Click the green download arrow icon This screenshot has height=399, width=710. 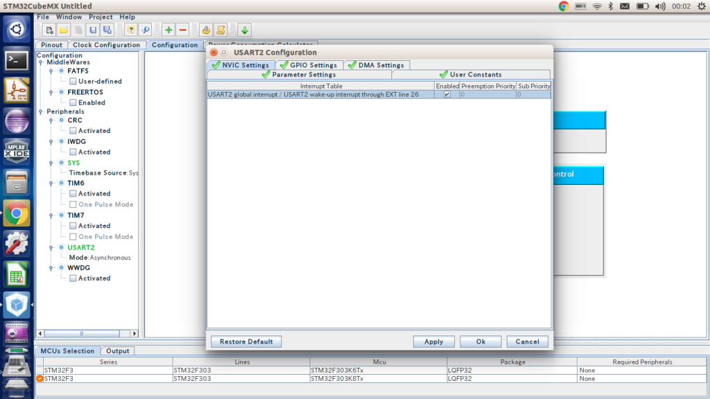pyautogui.click(x=245, y=30)
